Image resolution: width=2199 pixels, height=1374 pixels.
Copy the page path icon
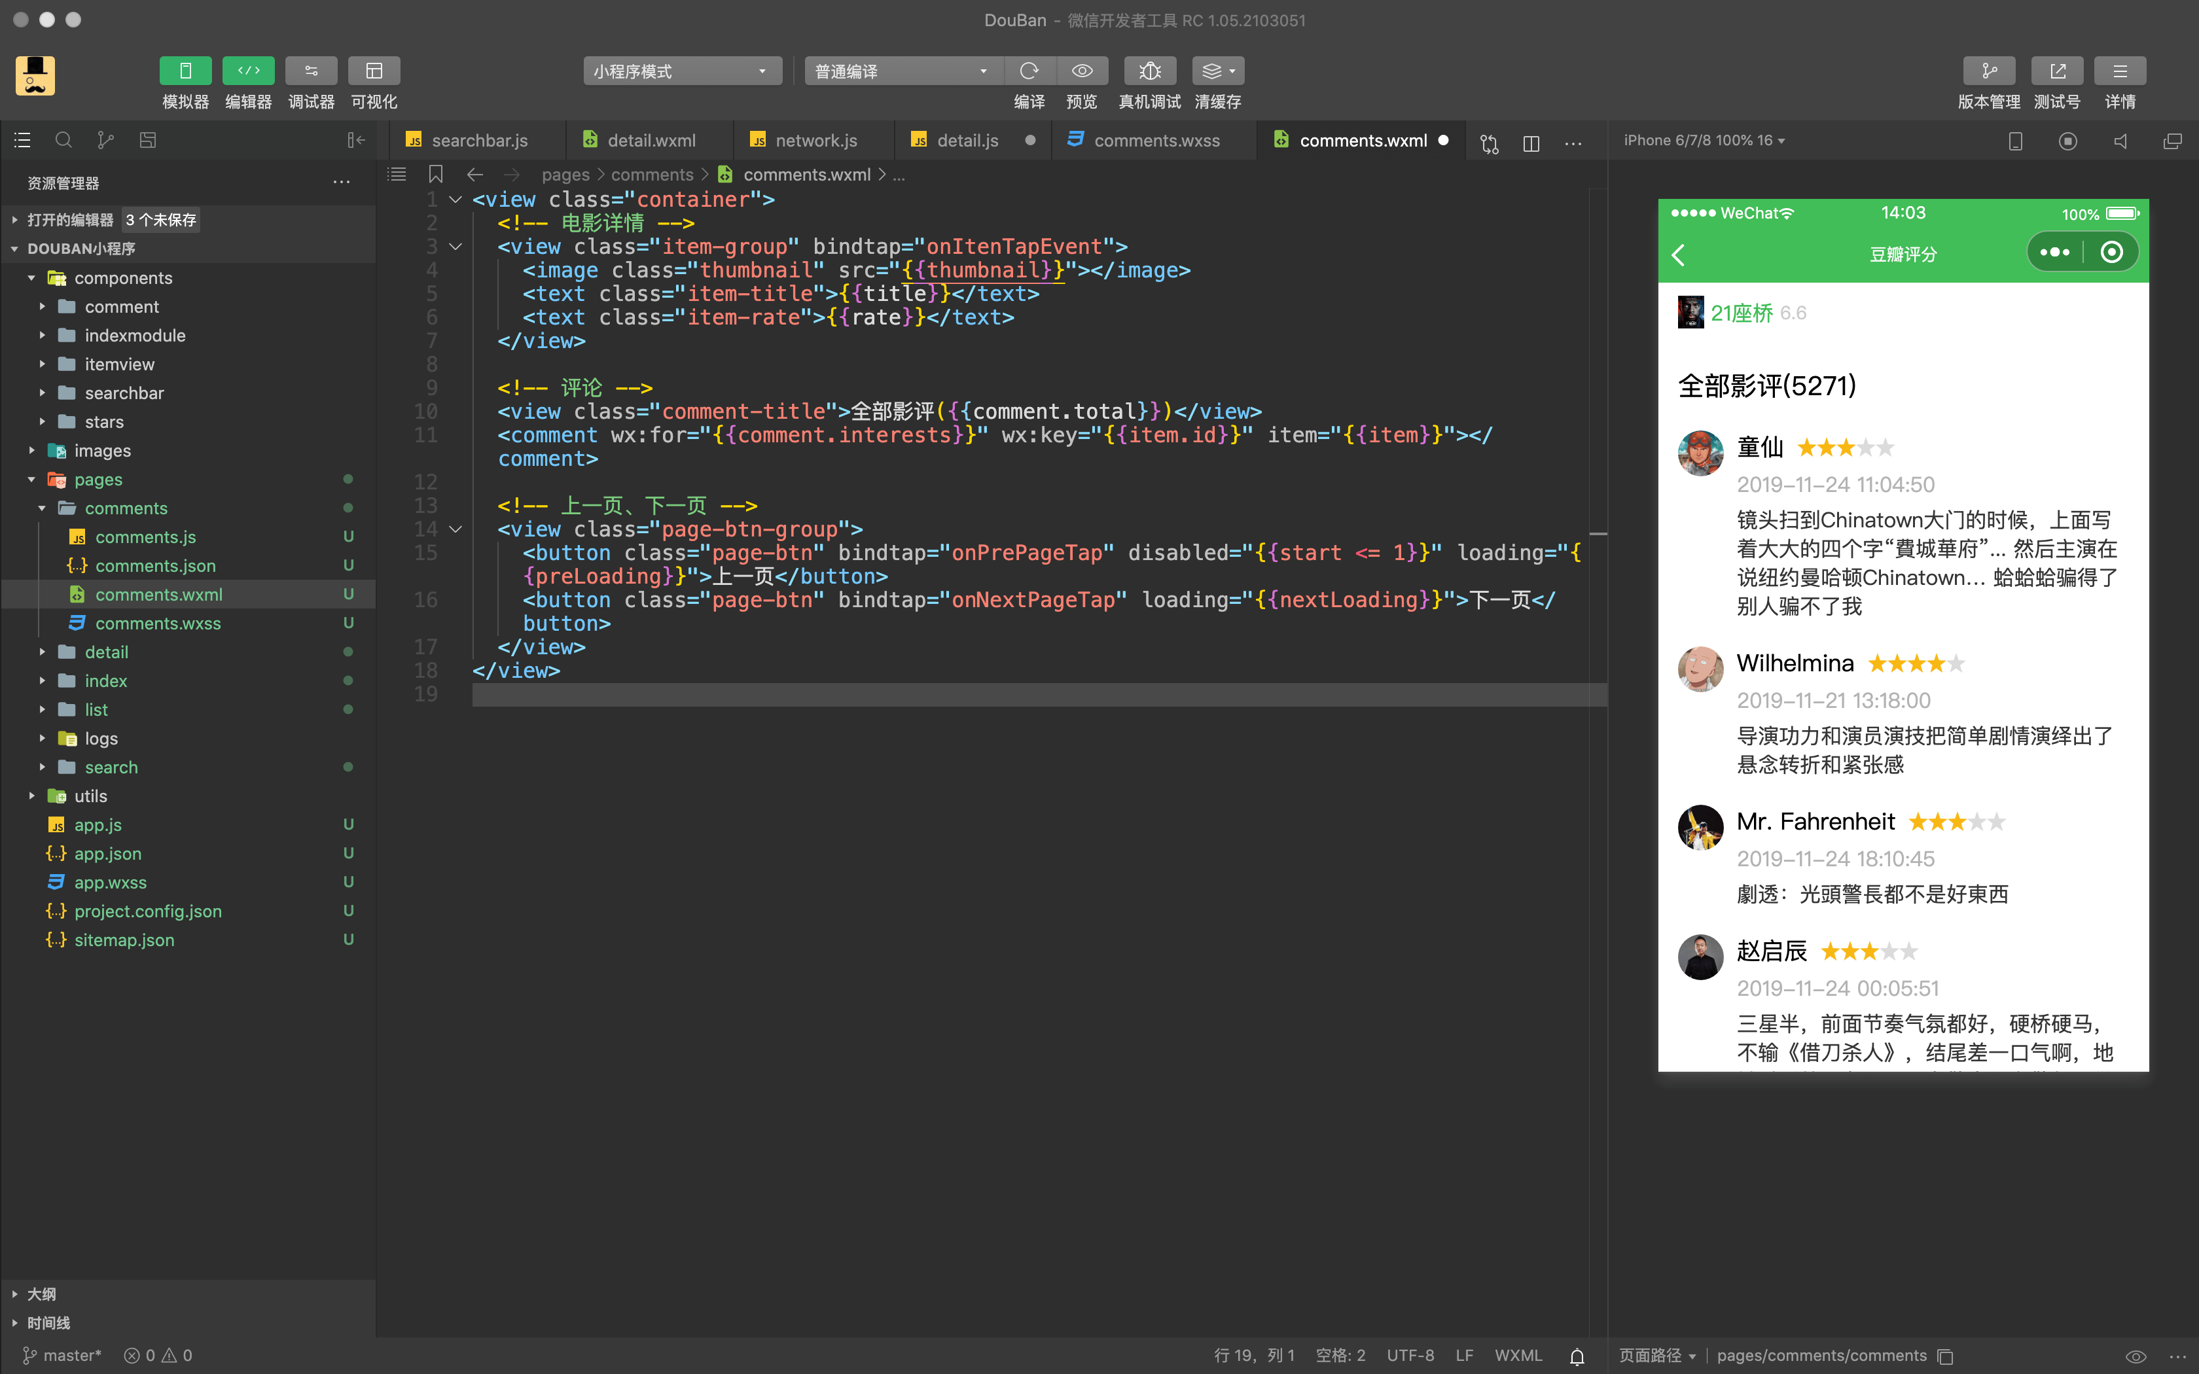coord(1946,1356)
